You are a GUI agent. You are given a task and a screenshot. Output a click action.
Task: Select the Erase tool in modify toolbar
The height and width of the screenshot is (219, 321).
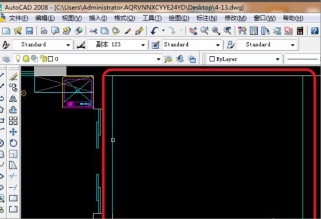point(13,77)
